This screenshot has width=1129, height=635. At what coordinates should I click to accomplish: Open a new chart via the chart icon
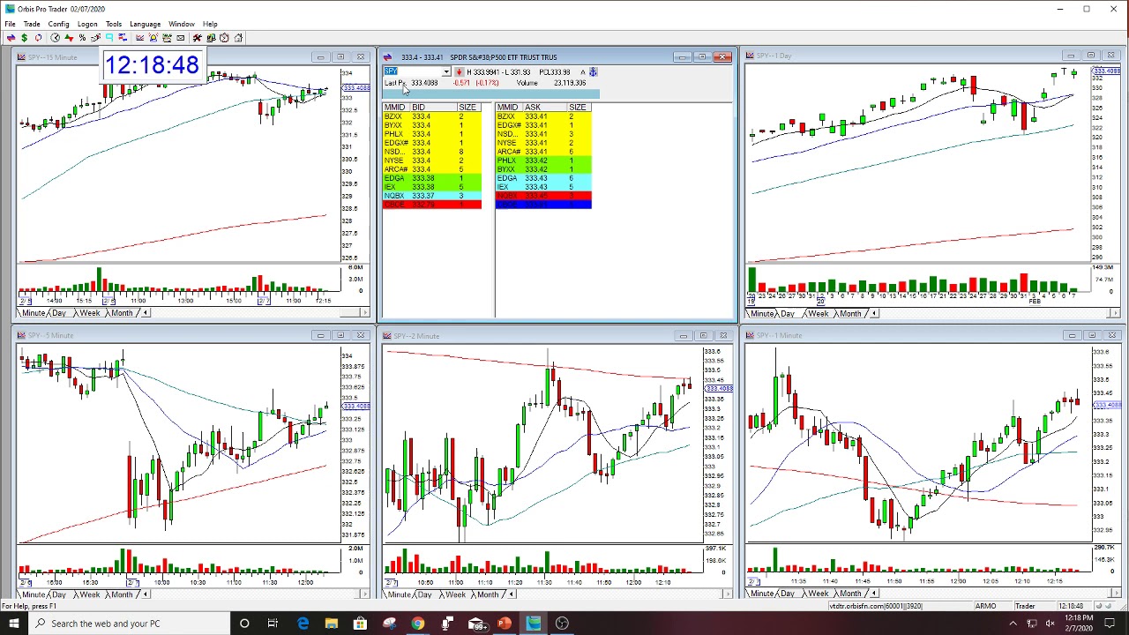pyautogui.click(x=139, y=38)
